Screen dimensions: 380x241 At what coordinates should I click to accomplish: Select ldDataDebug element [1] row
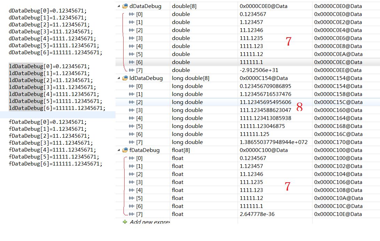tap(248, 94)
